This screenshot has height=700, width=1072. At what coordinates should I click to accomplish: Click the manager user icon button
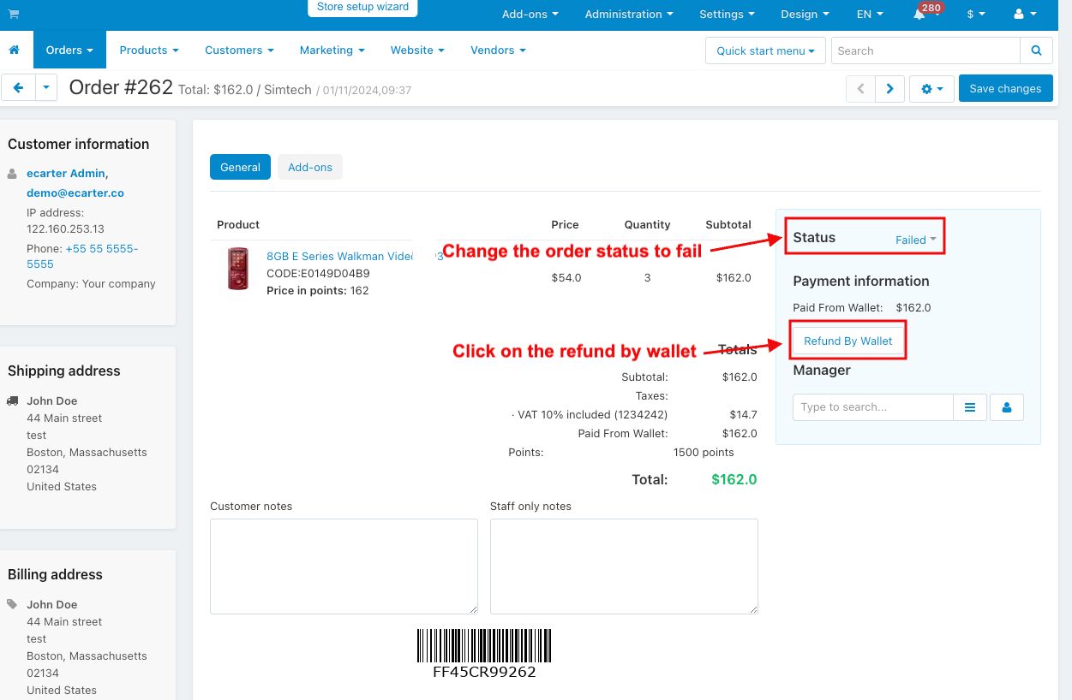(x=1007, y=407)
